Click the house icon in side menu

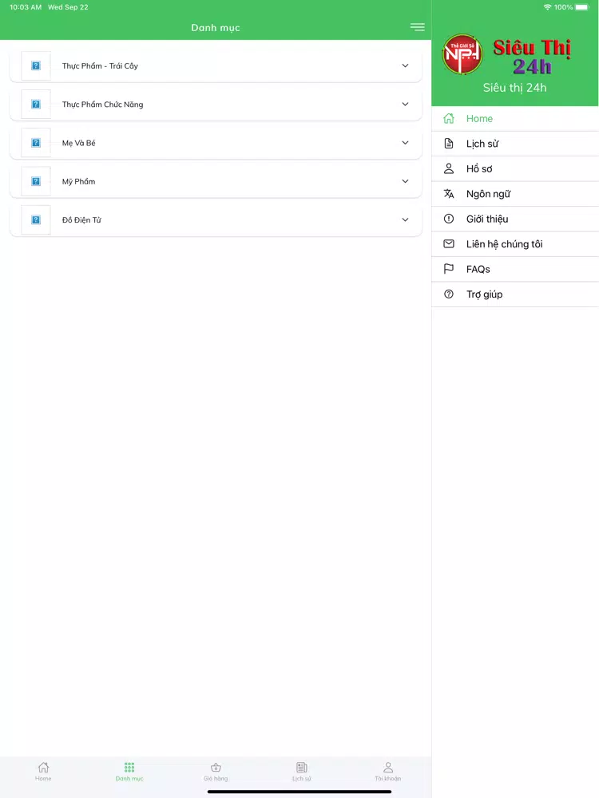point(449,119)
